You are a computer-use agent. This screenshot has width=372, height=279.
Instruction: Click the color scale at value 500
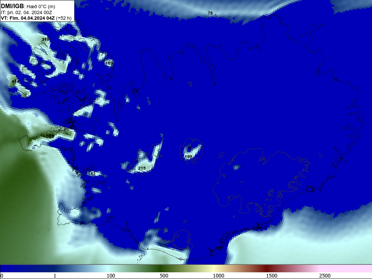click(164, 276)
